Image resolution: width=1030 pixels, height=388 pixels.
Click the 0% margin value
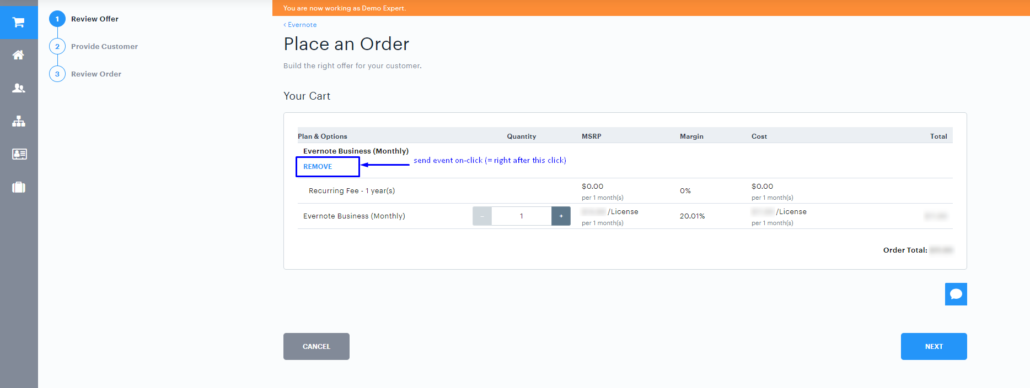pyautogui.click(x=685, y=191)
